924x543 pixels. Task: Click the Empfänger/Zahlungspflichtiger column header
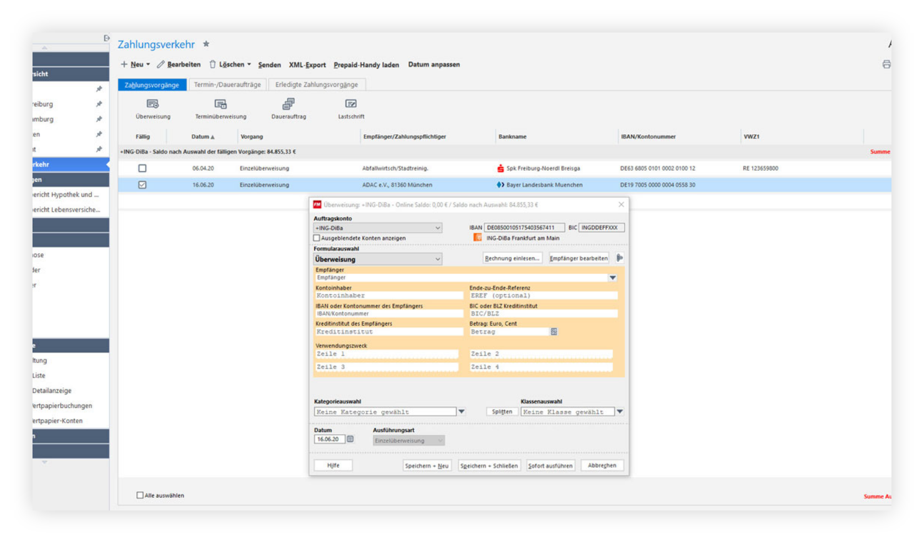[x=405, y=137]
